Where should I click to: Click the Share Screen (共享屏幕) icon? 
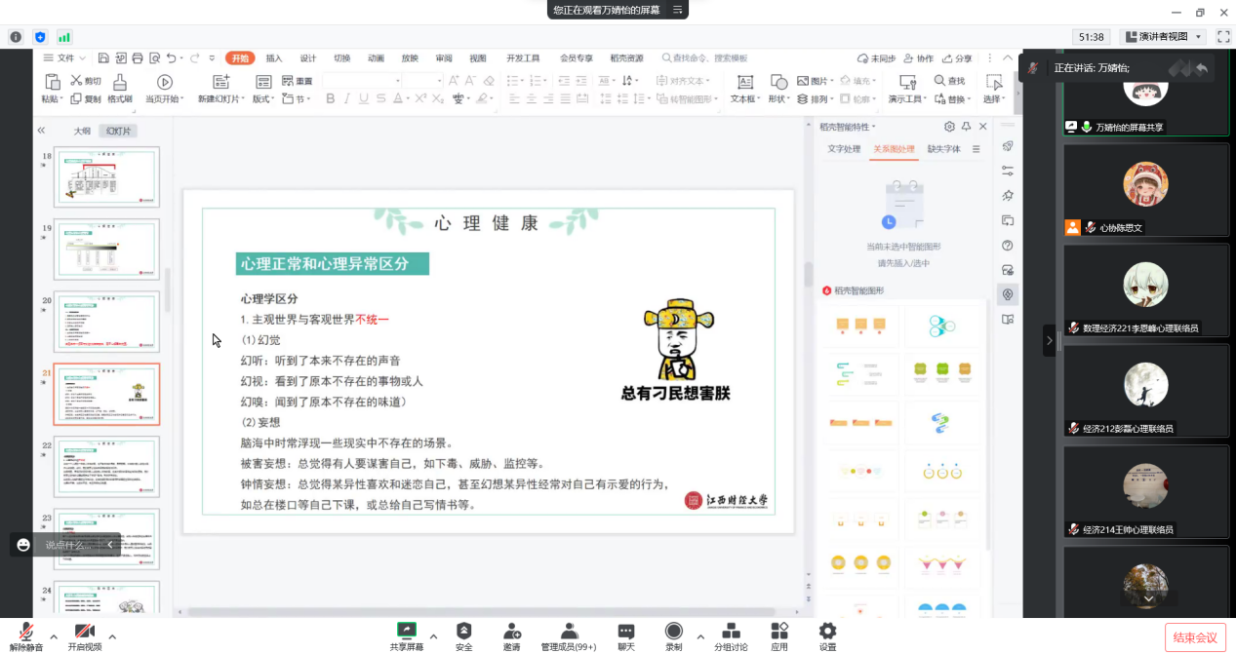point(407,632)
